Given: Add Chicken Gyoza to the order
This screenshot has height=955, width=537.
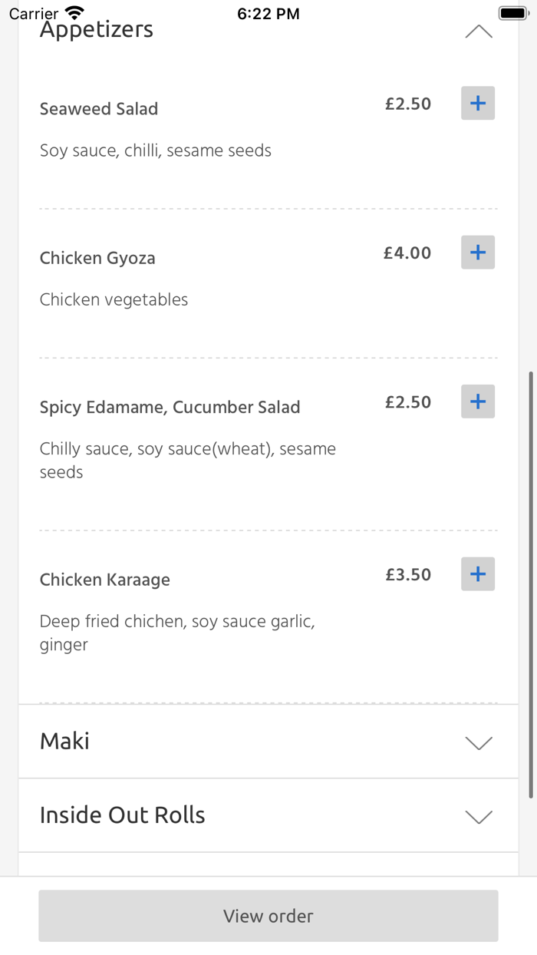Looking at the screenshot, I should pyautogui.click(x=477, y=252).
